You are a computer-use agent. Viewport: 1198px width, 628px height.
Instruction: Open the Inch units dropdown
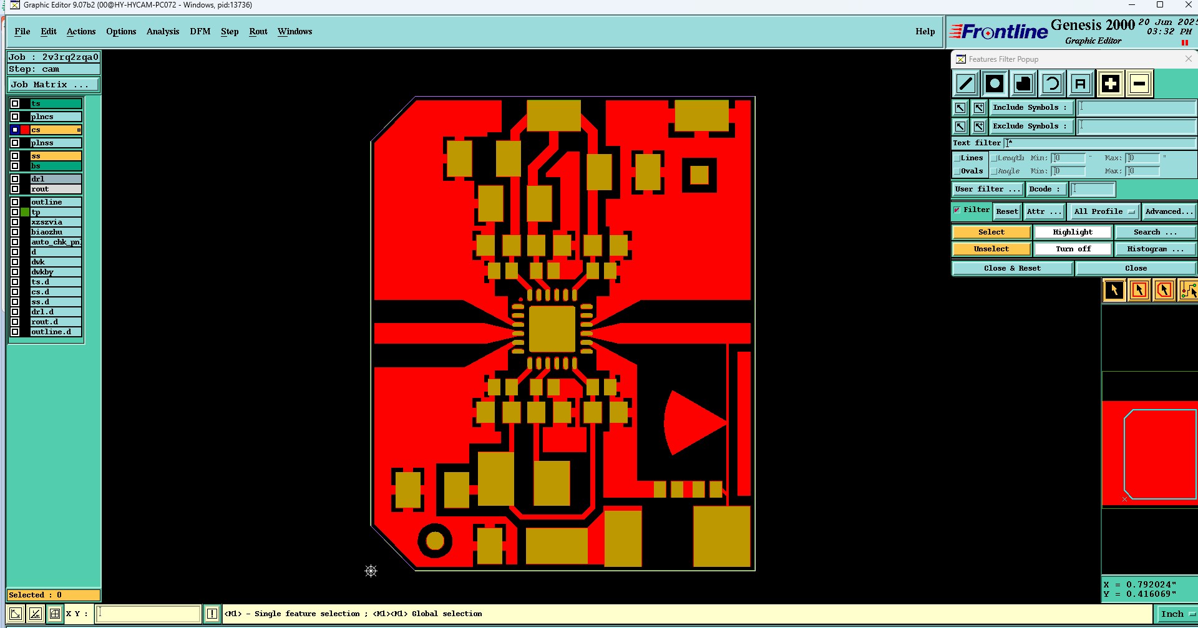[1176, 614]
